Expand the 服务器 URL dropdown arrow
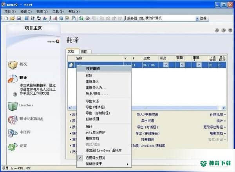 pyautogui.click(x=197, y=18)
